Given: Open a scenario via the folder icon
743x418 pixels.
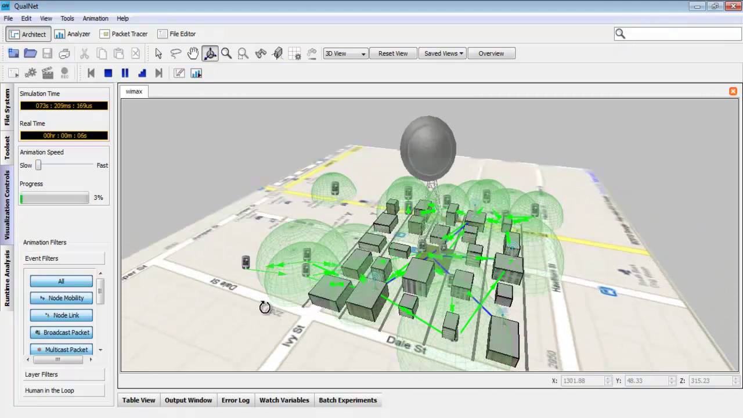Looking at the screenshot, I should (31, 53).
